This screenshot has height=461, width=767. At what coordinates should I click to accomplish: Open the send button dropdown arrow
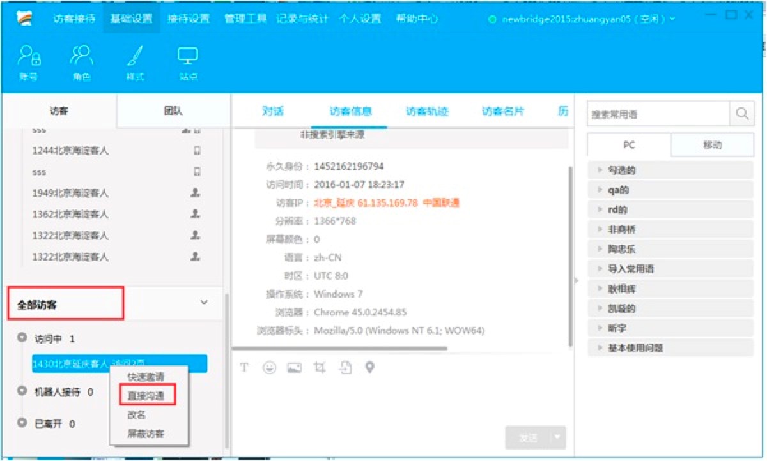(558, 437)
